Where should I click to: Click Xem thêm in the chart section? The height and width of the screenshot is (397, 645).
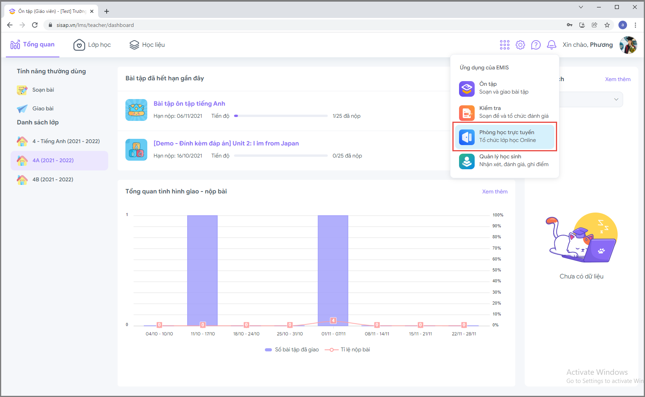pyautogui.click(x=495, y=191)
